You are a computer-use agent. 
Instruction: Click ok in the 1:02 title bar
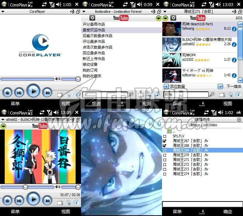(x=239, y=112)
